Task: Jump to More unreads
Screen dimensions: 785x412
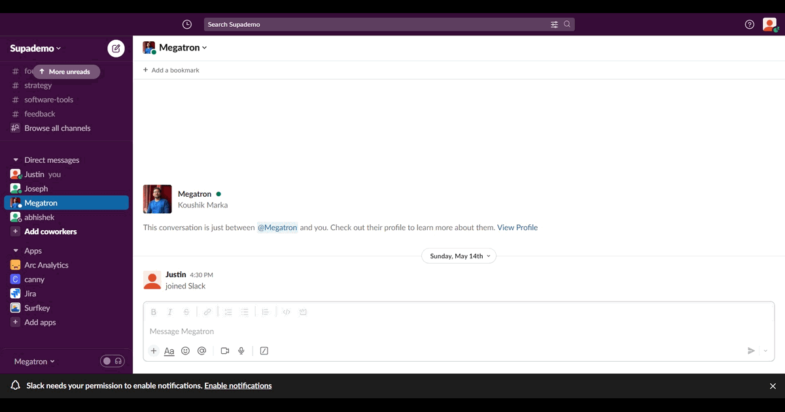Action: 66,72
